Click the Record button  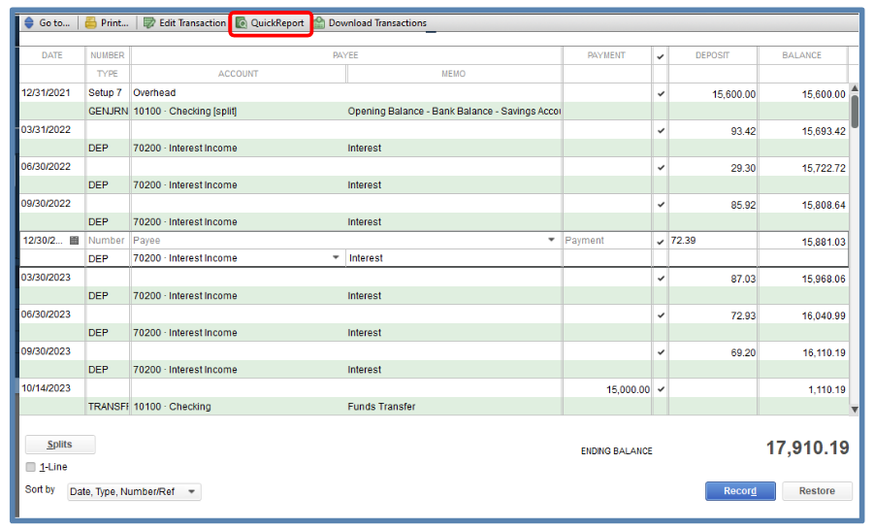tap(740, 491)
